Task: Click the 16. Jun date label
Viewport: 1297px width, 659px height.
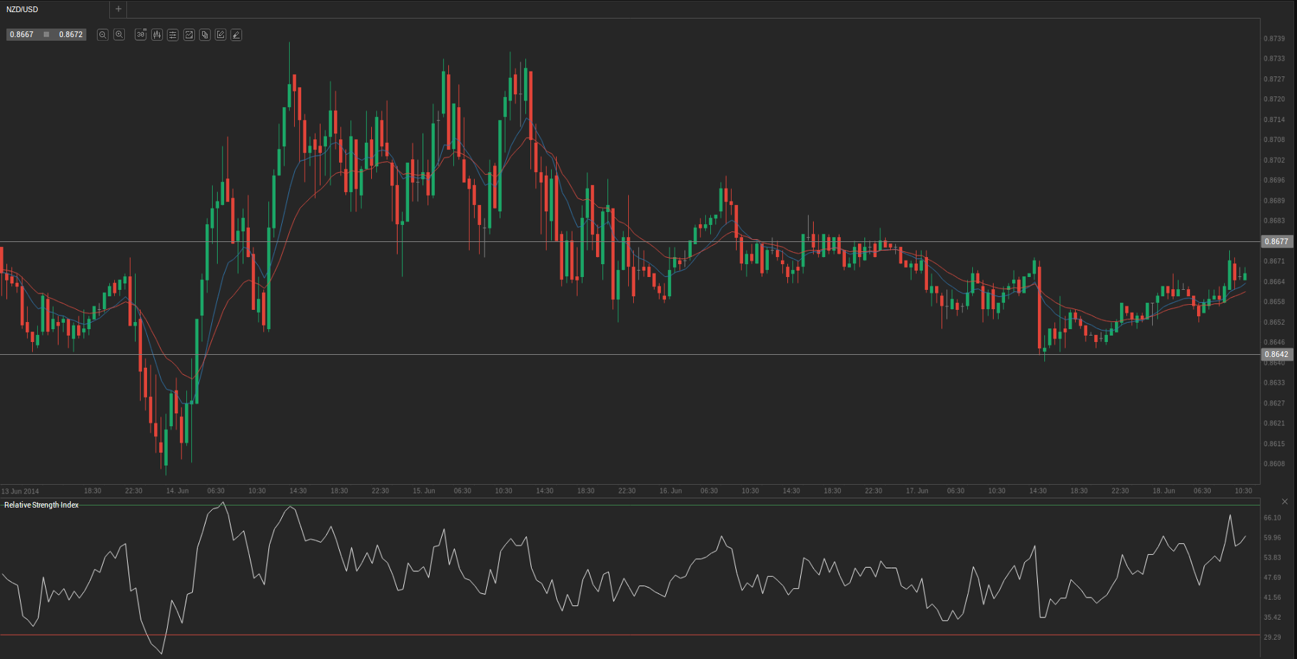Action: pyautogui.click(x=671, y=491)
